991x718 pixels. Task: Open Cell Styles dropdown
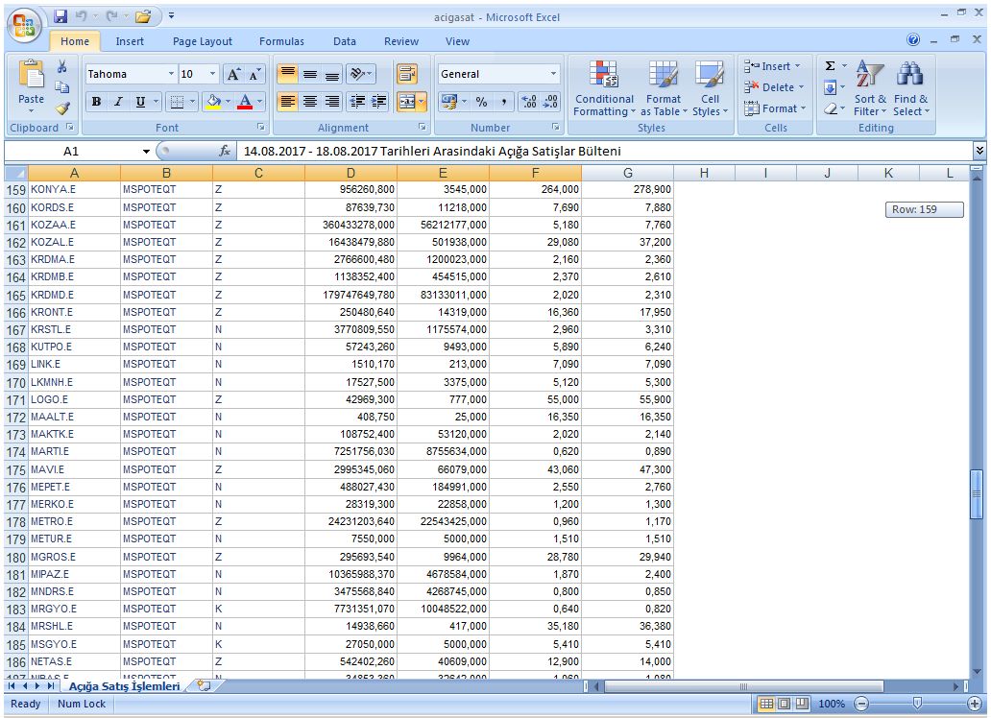[710, 88]
